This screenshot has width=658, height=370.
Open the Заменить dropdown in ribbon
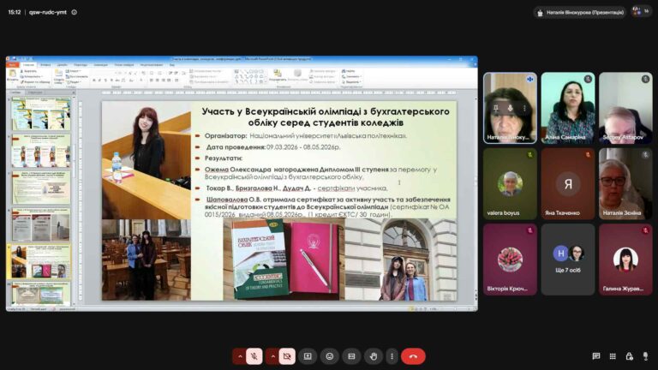coord(351,77)
